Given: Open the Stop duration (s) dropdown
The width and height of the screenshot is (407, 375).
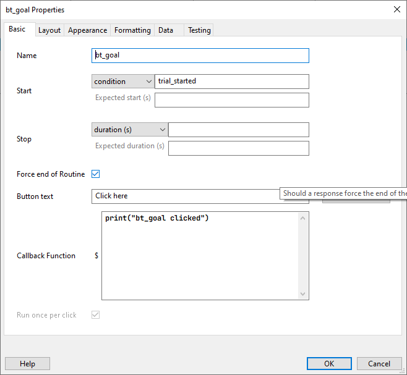Looking at the screenshot, I should 130,130.
